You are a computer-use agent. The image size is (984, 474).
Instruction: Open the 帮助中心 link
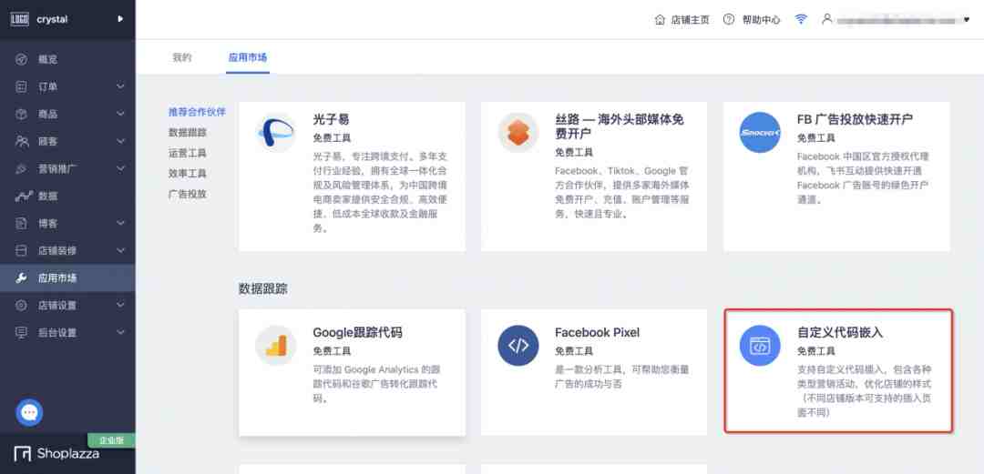coord(761,20)
